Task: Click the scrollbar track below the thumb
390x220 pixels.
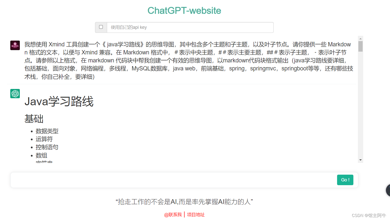Action: tap(360, 105)
